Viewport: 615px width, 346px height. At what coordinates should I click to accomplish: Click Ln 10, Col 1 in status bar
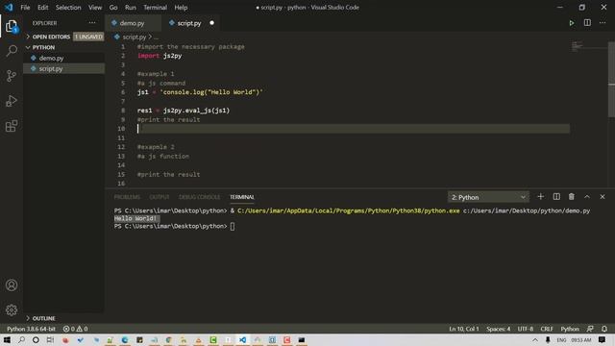[x=464, y=329]
